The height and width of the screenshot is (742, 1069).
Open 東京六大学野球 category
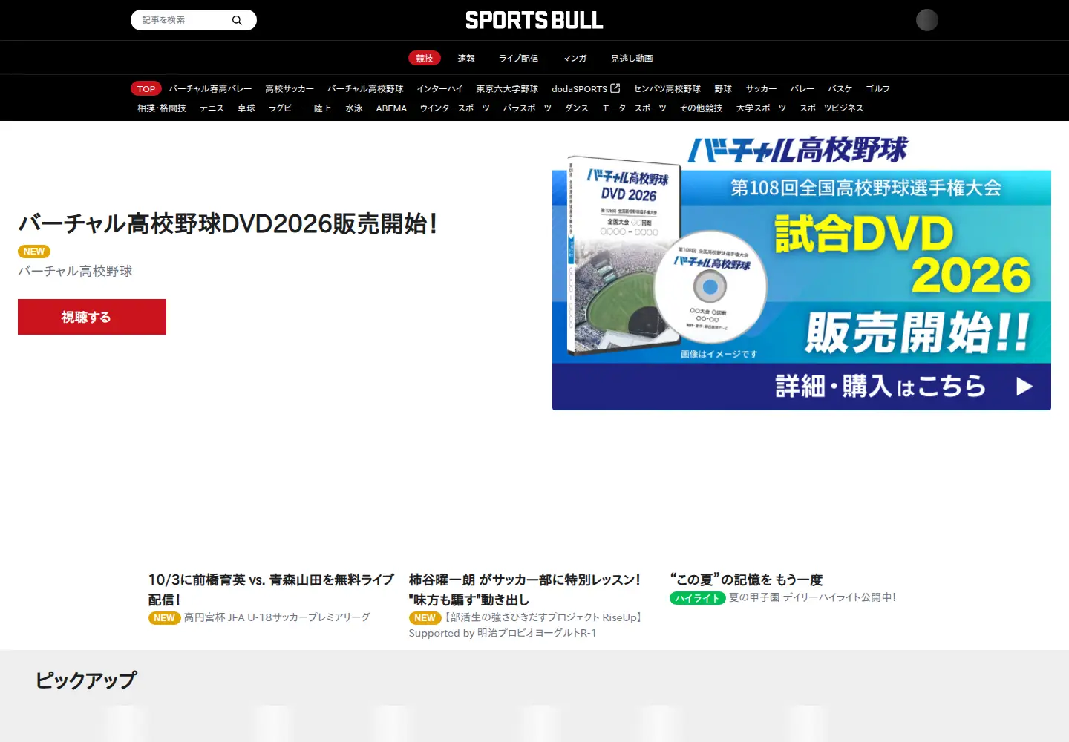[507, 88]
